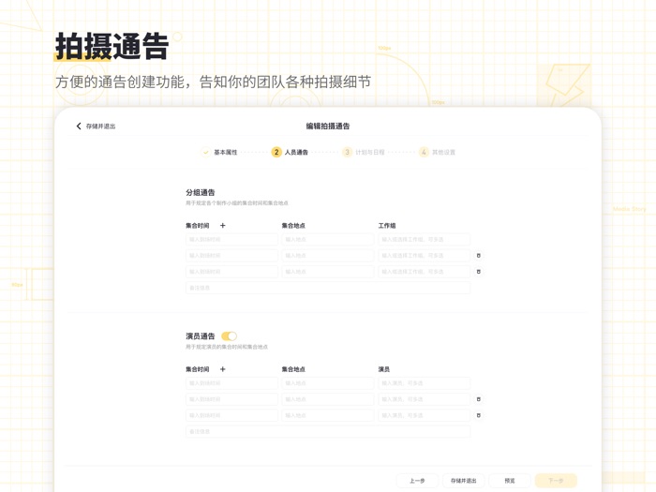Click the 备注信息 field under 演员通告
This screenshot has height=492, width=656.
(x=328, y=432)
